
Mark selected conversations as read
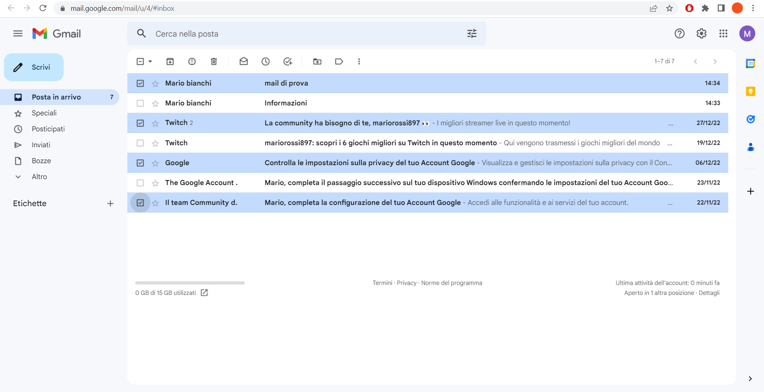[244, 61]
